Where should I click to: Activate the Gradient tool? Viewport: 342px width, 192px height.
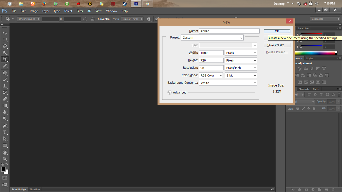(5, 106)
